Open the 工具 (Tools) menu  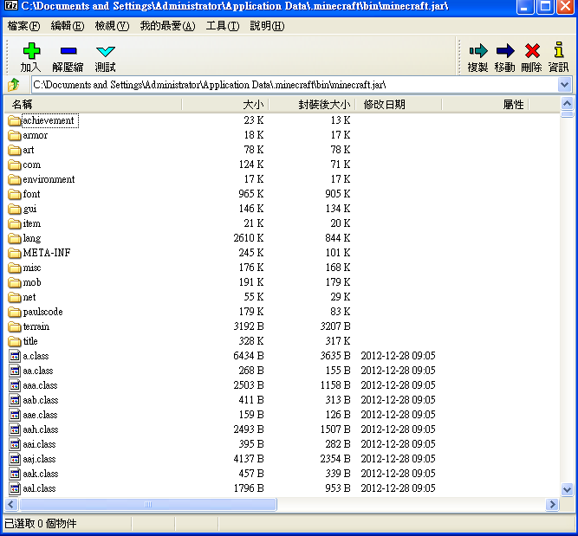point(222,26)
